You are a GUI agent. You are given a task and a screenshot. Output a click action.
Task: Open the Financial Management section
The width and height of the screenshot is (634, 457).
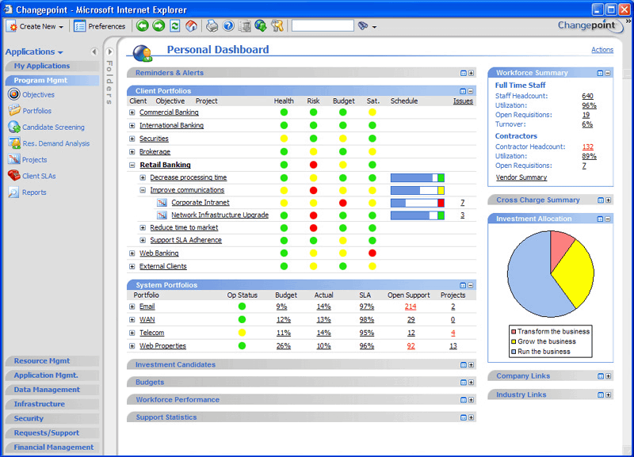52,447
